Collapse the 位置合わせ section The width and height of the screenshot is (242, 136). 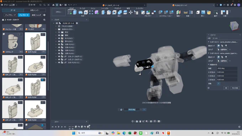(209, 65)
